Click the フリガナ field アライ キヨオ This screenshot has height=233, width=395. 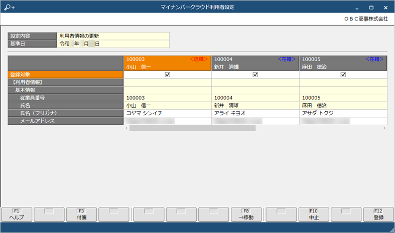pyautogui.click(x=255, y=113)
